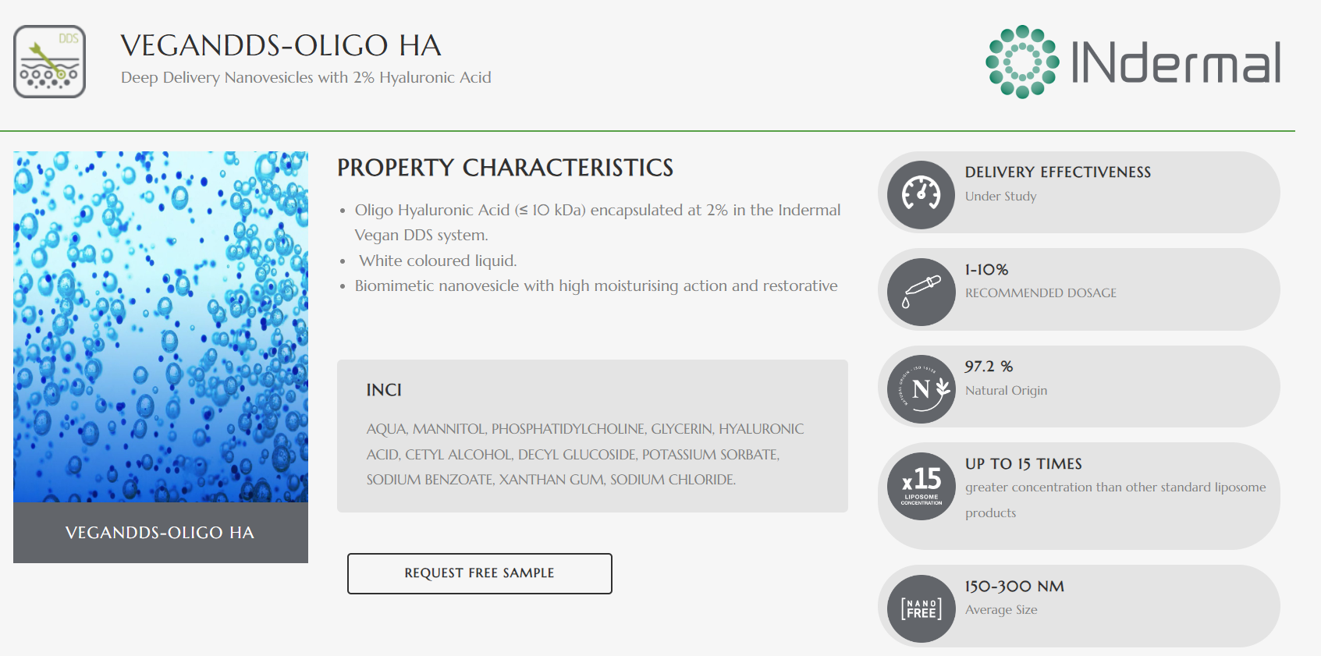Click the VEGANDDS-OLIGO HA page title heading
1321x656 pixels.
click(x=281, y=46)
